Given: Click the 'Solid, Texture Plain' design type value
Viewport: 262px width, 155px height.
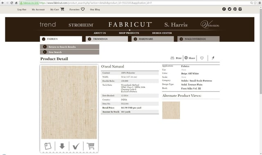Looking at the screenshot, I should [192, 85].
